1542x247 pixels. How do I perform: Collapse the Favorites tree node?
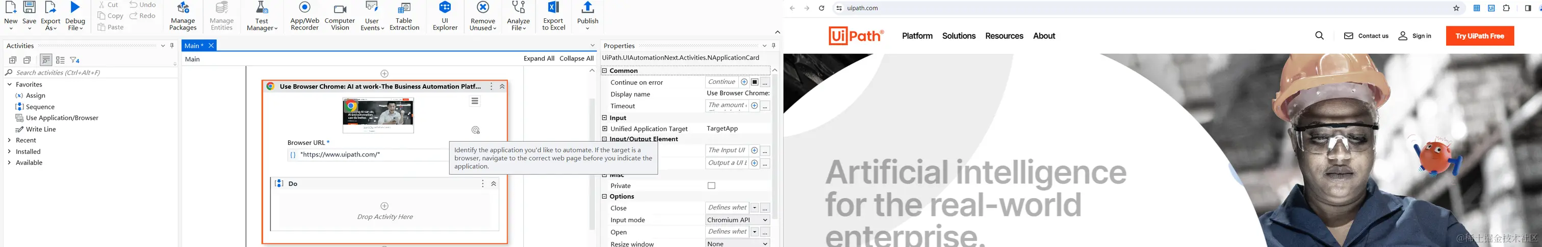(10, 85)
